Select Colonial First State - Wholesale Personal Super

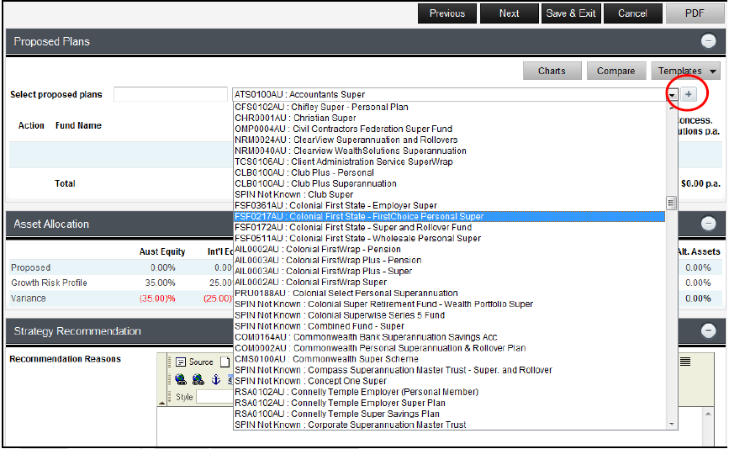[x=449, y=239]
